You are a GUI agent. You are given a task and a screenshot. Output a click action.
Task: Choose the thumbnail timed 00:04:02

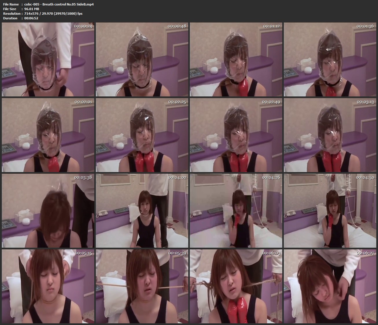coord(142,211)
